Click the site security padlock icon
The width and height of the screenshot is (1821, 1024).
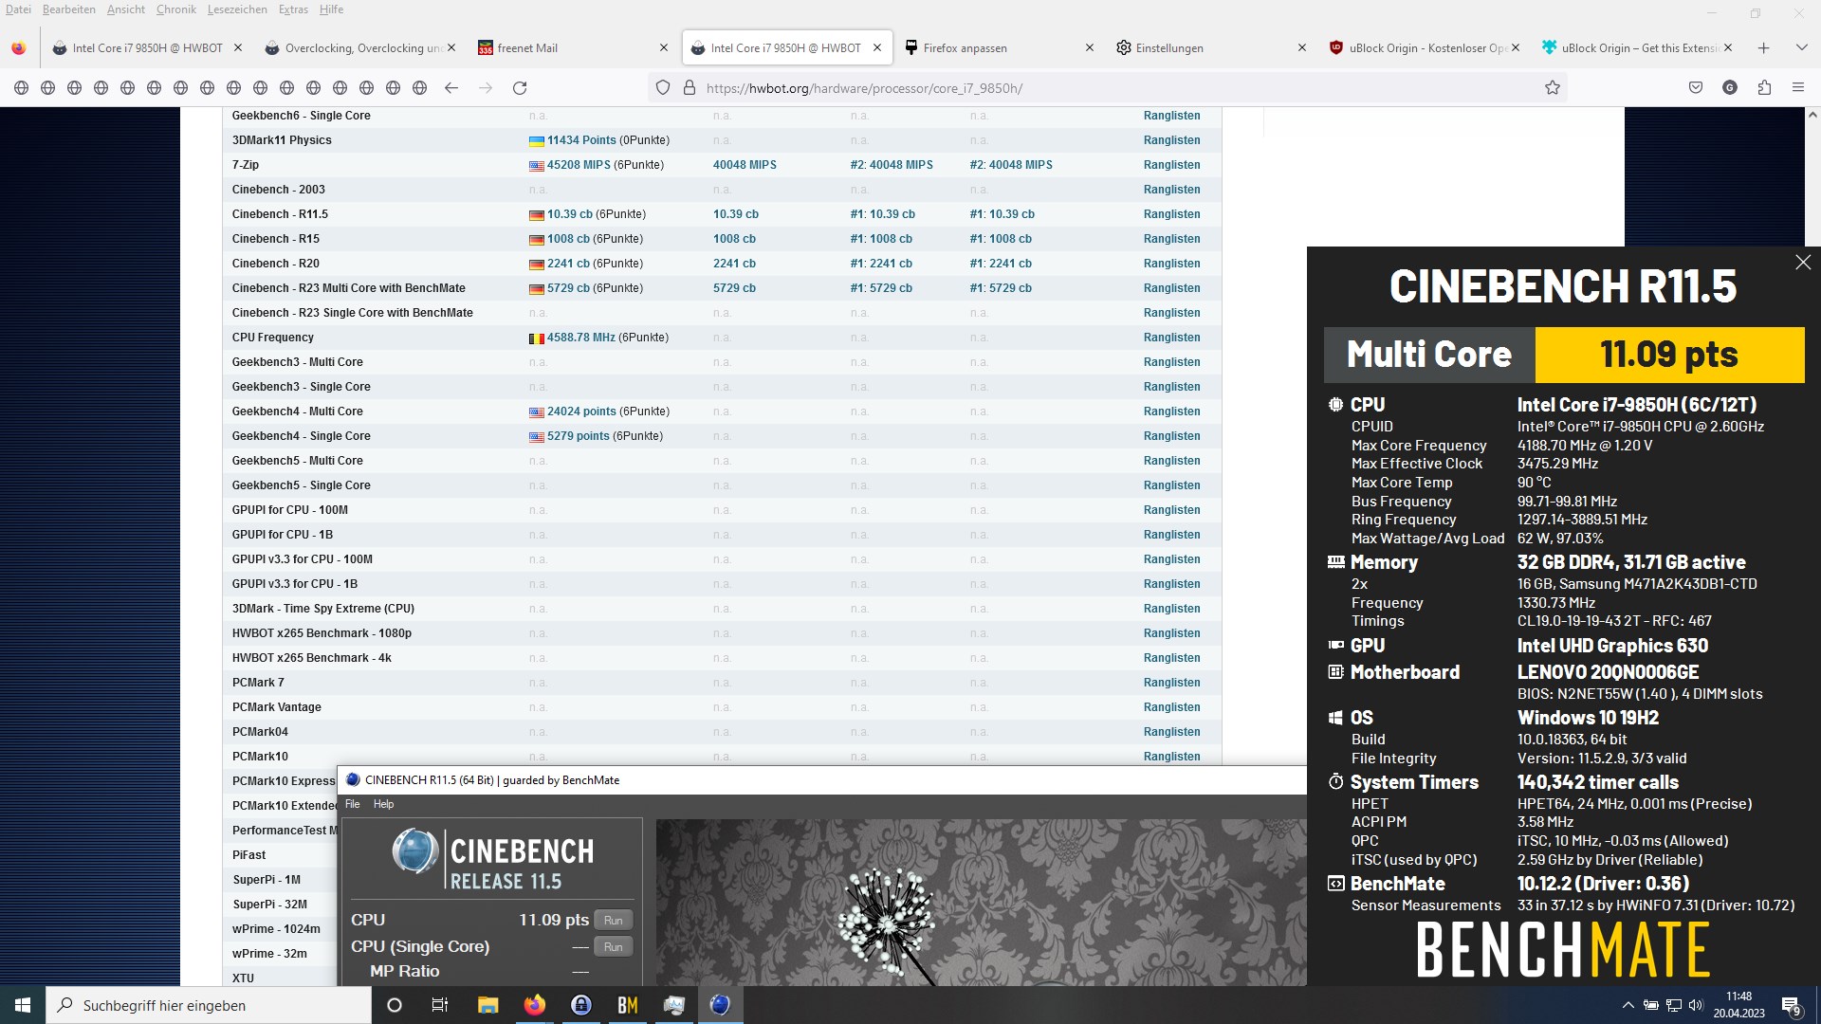[690, 88]
